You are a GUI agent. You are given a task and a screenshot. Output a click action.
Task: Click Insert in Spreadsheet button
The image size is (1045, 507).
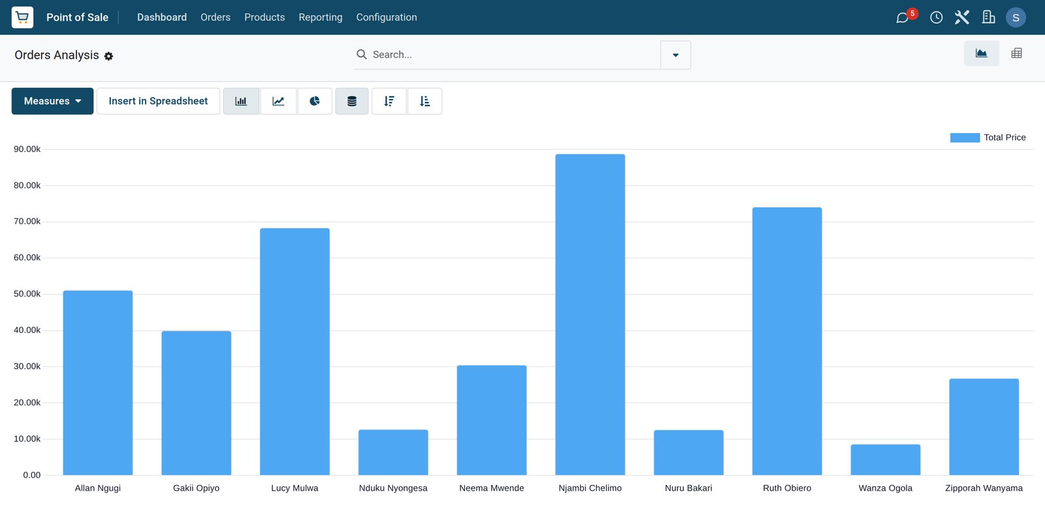(158, 101)
